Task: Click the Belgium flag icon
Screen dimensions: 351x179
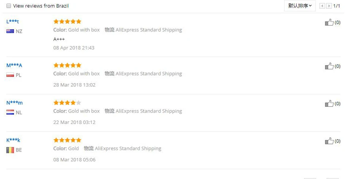Action: pos(10,150)
